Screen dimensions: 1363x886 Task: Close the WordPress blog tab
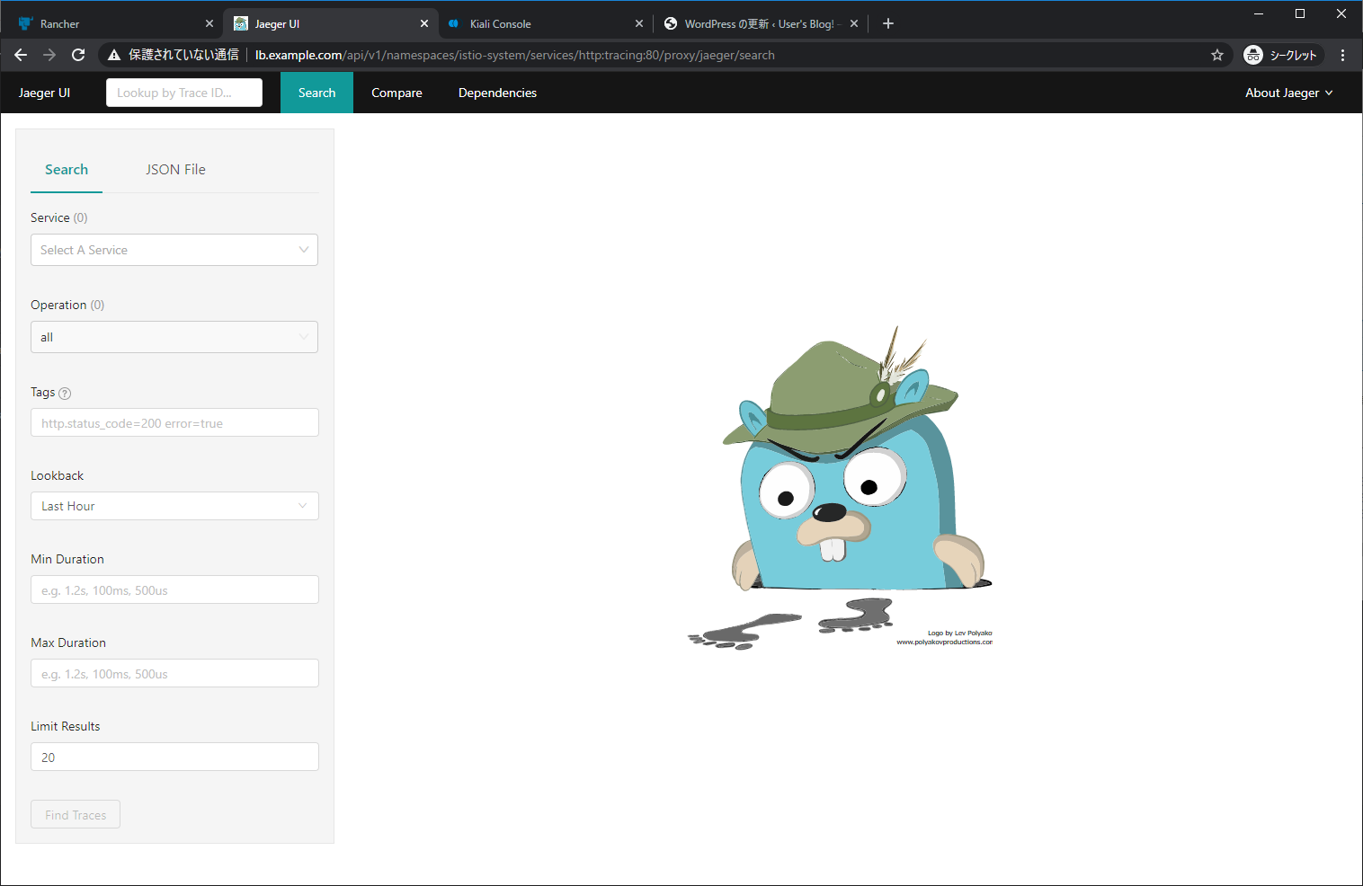point(854,23)
